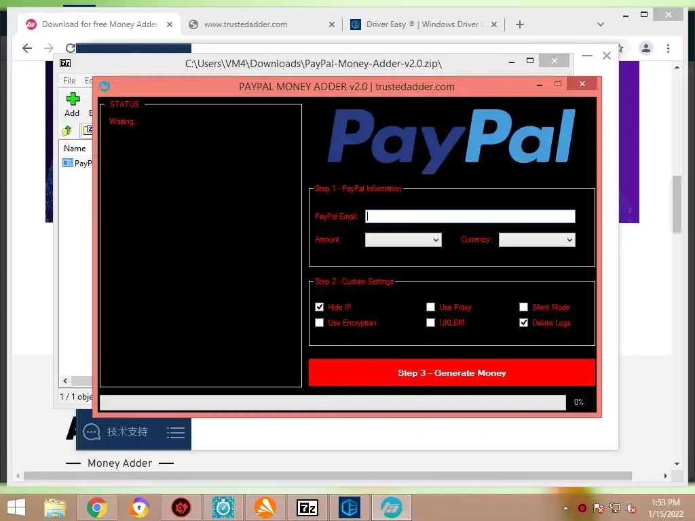This screenshot has height=521, width=695.
Task: Open the Amount dropdown
Action: [x=403, y=239]
